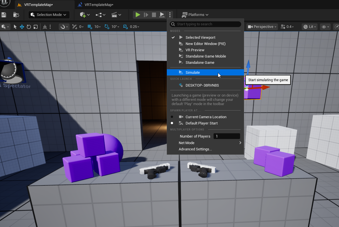Click the Skip frame (step) button

point(146,15)
